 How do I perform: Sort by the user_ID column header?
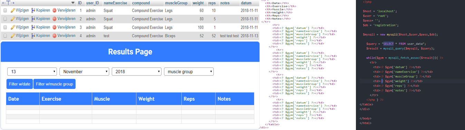click(x=93, y=3)
